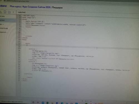Open the Мои курсы breadcrumb link
The width and height of the screenshot is (139, 104).
pyautogui.click(x=15, y=6)
